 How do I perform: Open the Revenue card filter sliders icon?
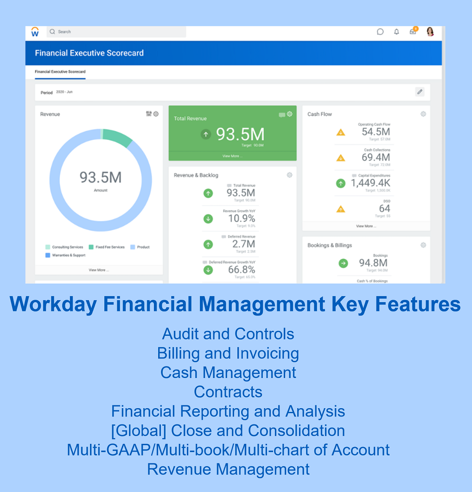click(x=148, y=114)
